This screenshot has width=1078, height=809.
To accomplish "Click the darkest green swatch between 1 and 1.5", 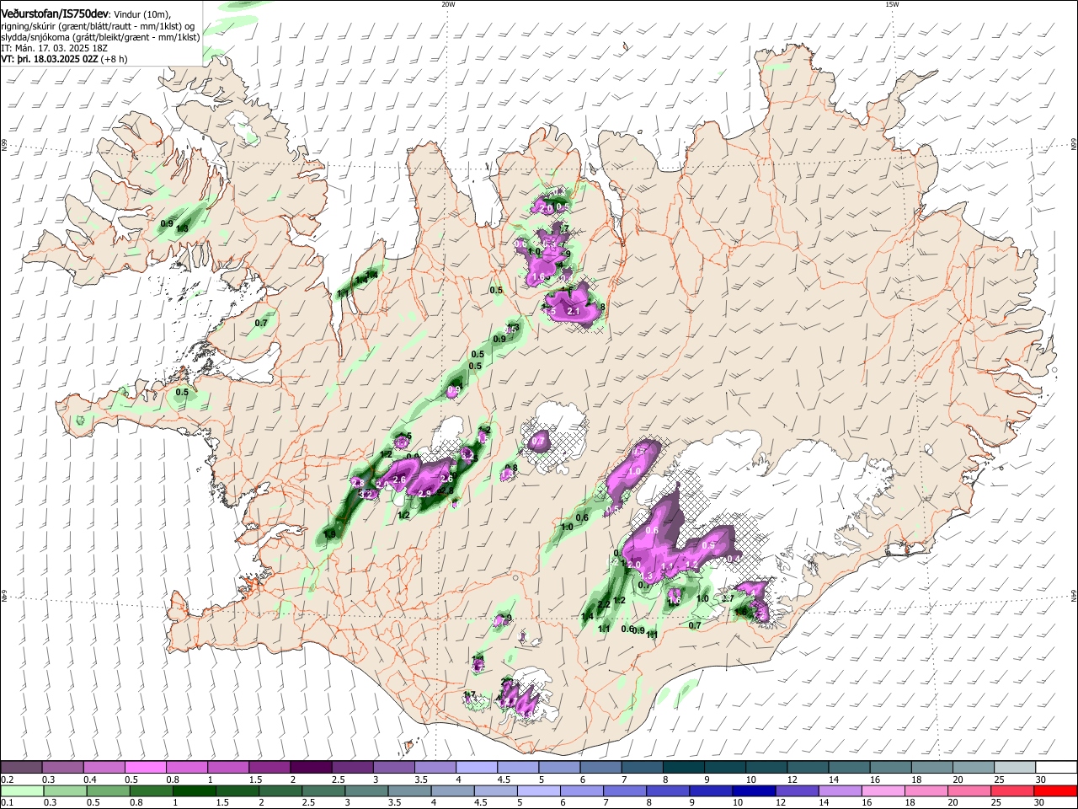I will [194, 791].
